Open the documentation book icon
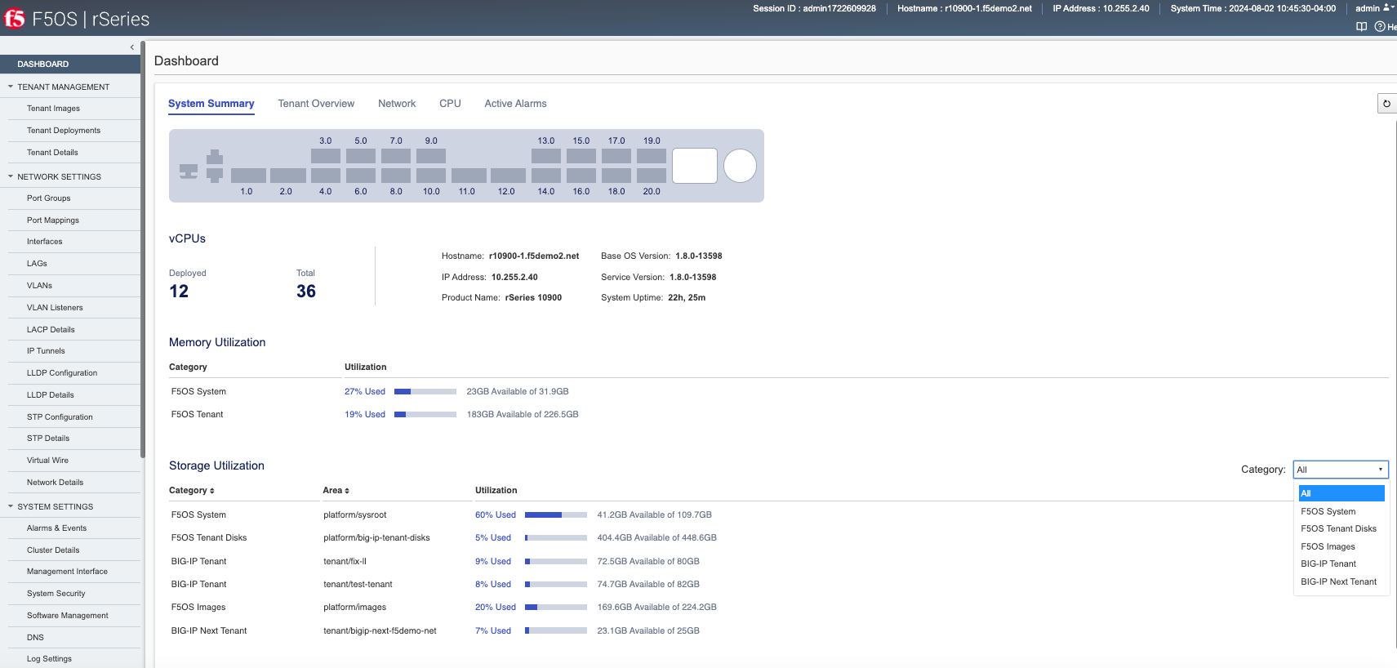The height and width of the screenshot is (668, 1397). (x=1361, y=27)
